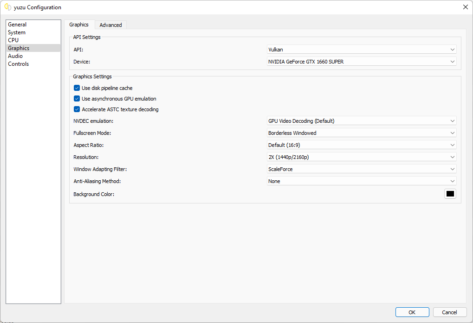Pick the black Background Color swatch
This screenshot has width=473, height=323.
click(450, 194)
